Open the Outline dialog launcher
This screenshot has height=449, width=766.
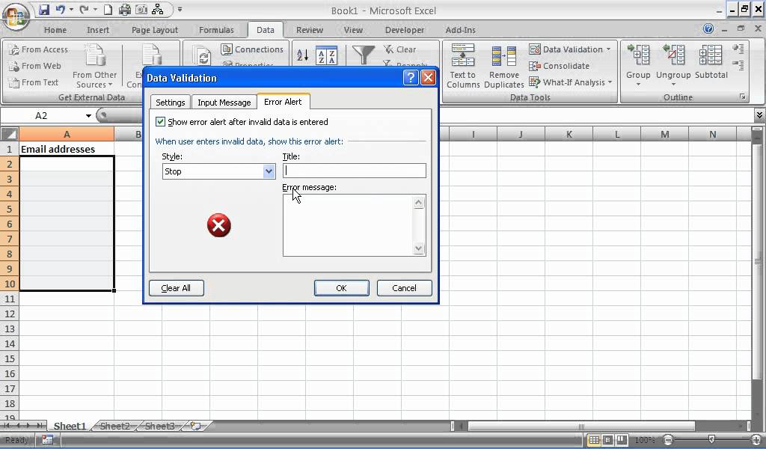click(743, 97)
